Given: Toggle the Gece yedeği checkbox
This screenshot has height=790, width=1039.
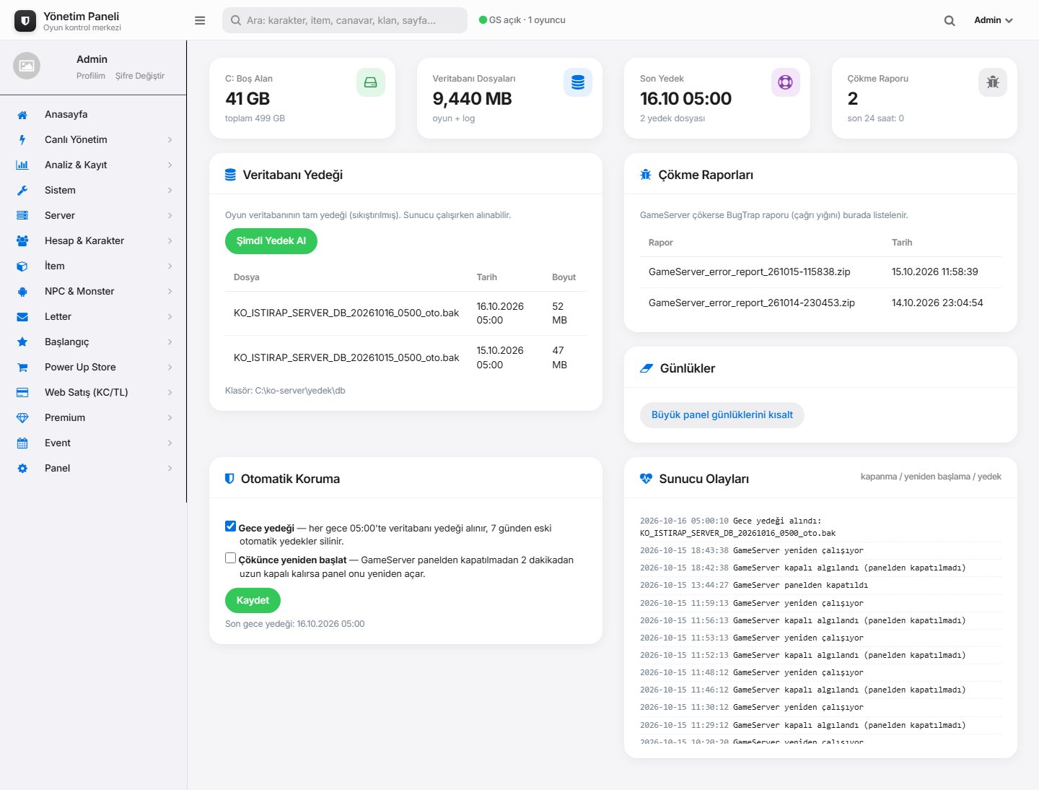Looking at the screenshot, I should click(231, 526).
